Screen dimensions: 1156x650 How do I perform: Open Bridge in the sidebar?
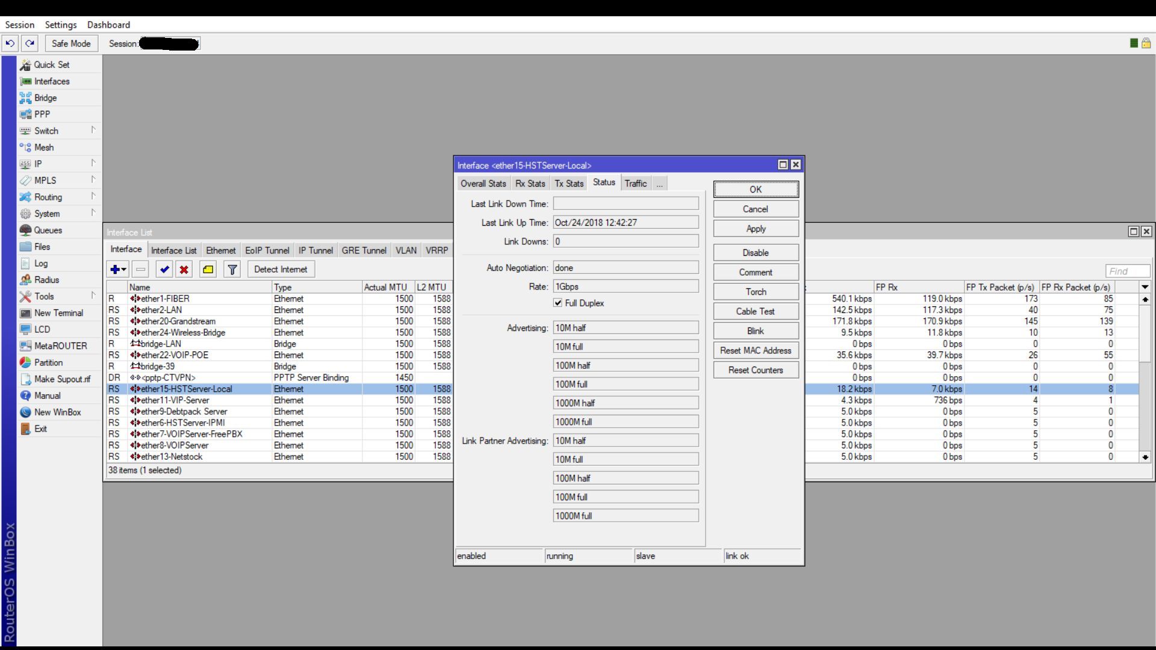click(x=45, y=97)
